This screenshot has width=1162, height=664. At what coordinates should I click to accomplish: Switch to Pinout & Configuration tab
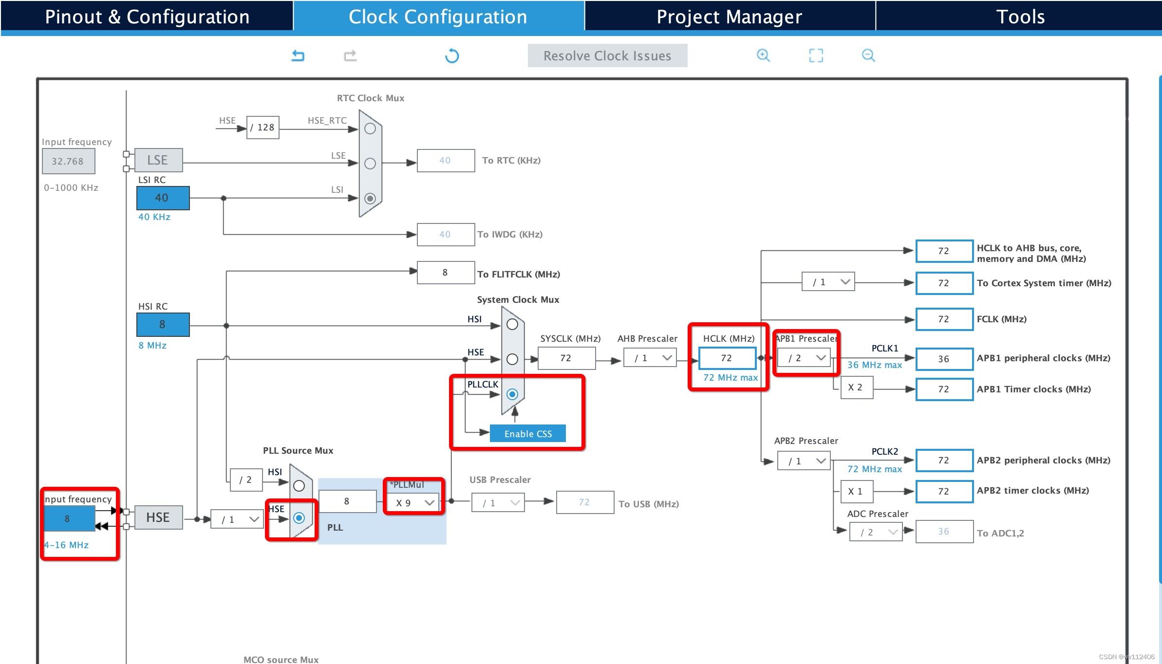147,17
